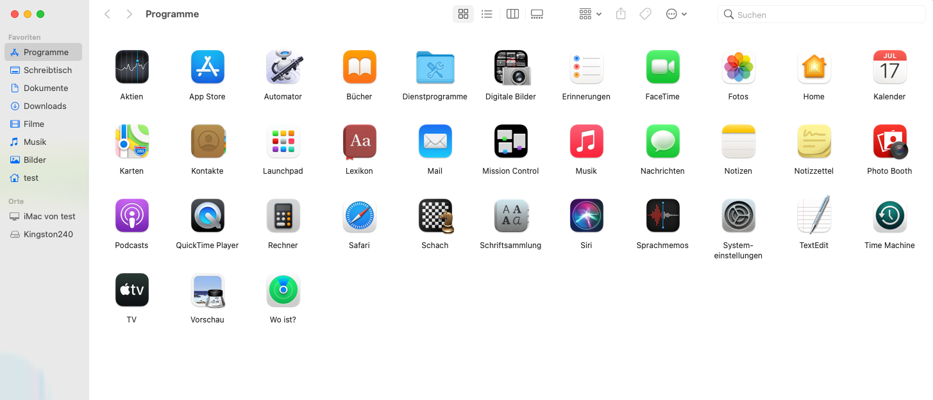Select the TextEdit app icon
This screenshot has height=400, width=933.
pos(814,215)
